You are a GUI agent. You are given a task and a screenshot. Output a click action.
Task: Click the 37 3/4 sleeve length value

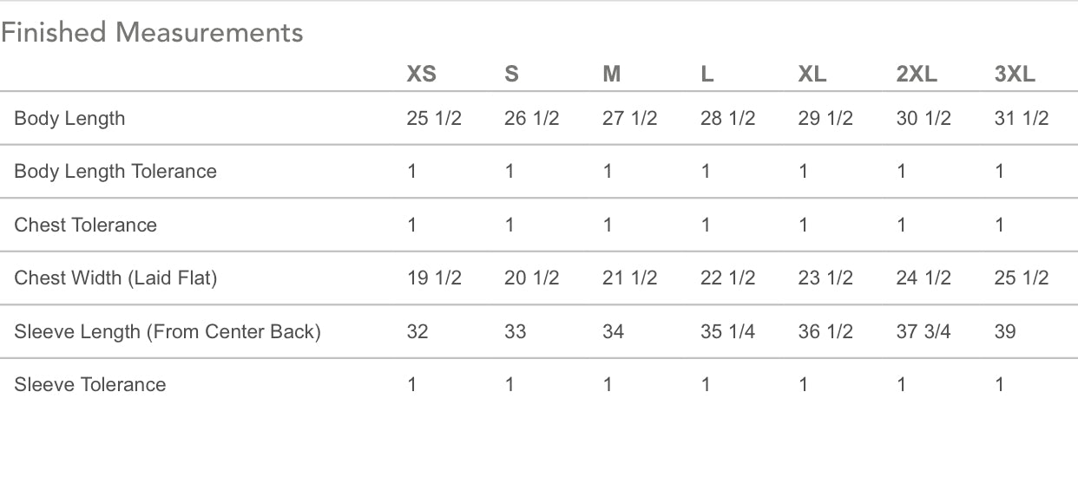click(923, 331)
